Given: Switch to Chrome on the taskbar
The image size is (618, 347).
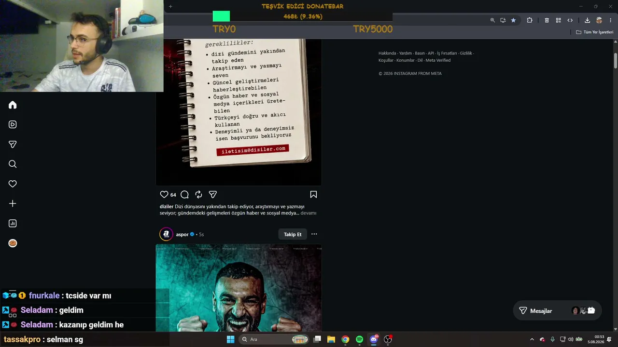Looking at the screenshot, I should pos(345,339).
